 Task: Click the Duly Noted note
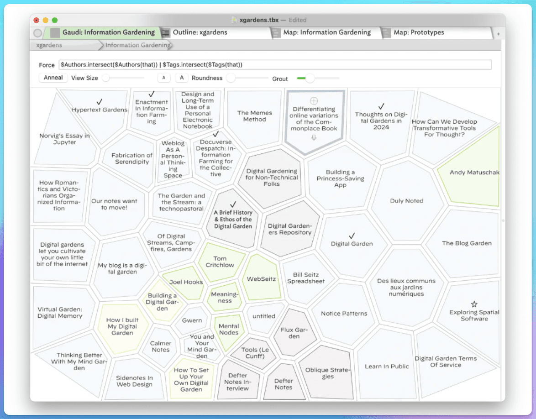(x=407, y=201)
